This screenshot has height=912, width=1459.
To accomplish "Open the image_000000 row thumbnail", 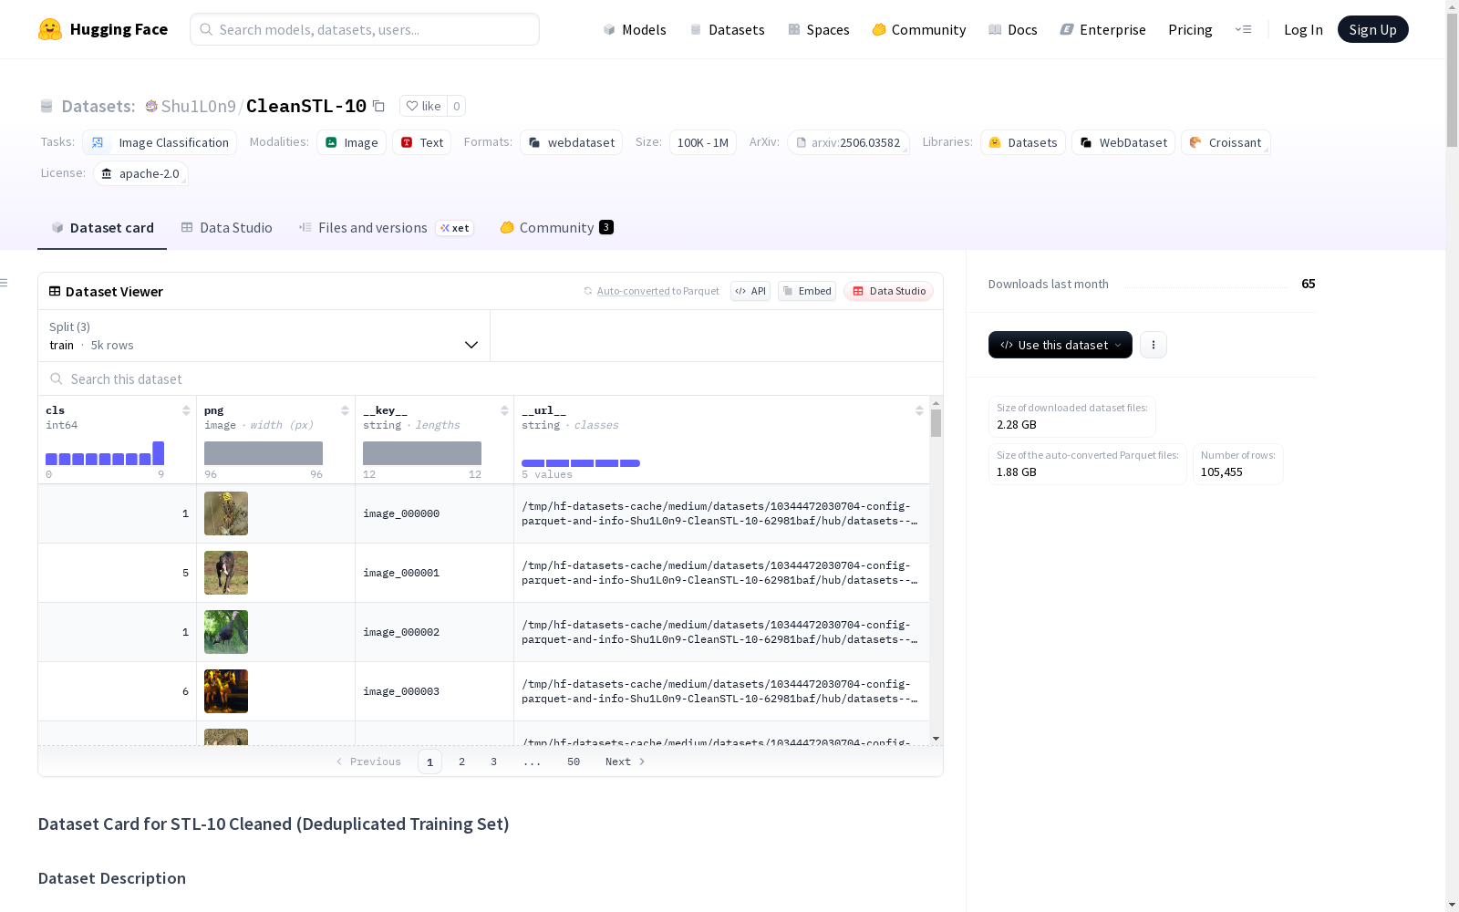I will (226, 513).
